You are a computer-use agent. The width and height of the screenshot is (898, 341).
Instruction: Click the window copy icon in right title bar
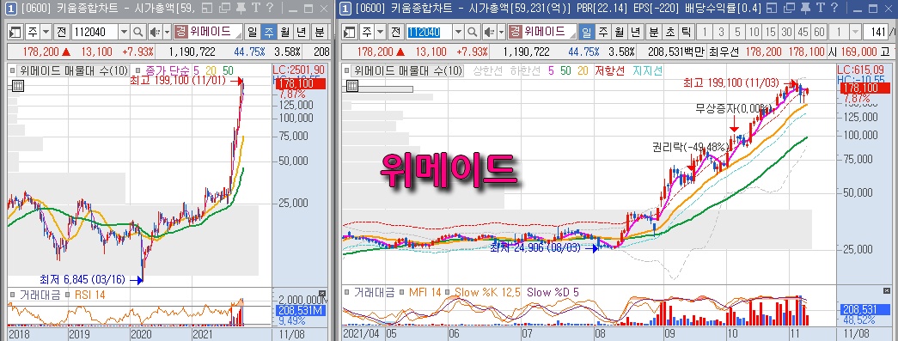pos(789,8)
